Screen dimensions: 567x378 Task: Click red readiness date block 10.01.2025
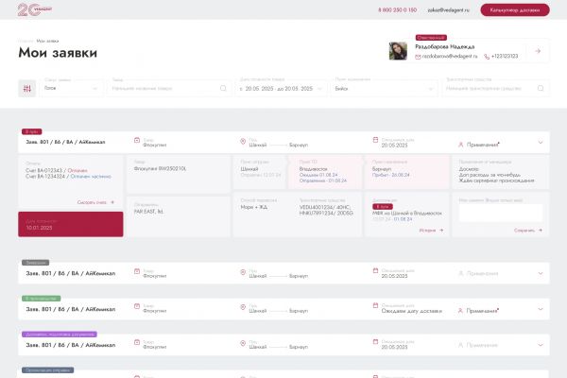click(x=71, y=224)
